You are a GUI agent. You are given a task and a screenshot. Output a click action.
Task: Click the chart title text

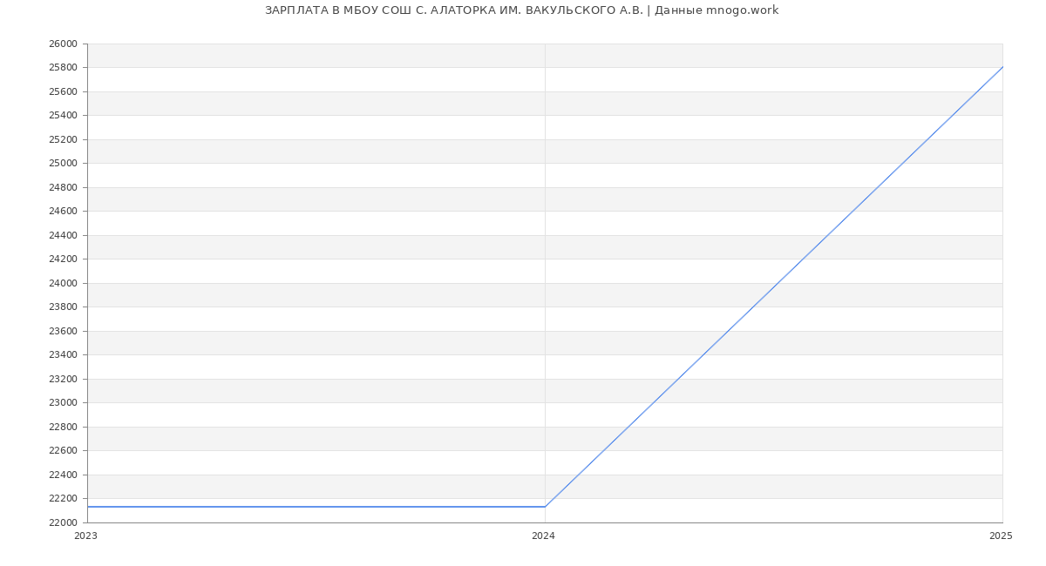coord(521,10)
